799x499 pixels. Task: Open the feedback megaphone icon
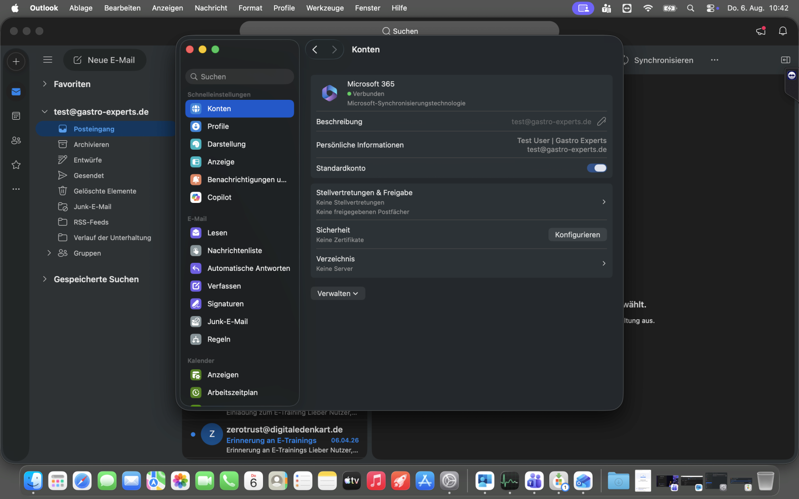(761, 31)
